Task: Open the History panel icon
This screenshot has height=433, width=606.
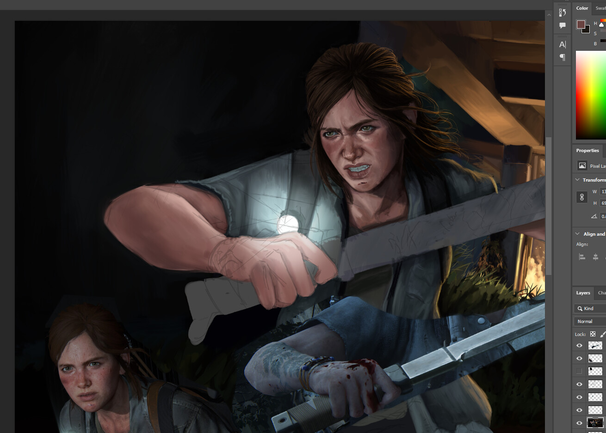Action: (563, 12)
